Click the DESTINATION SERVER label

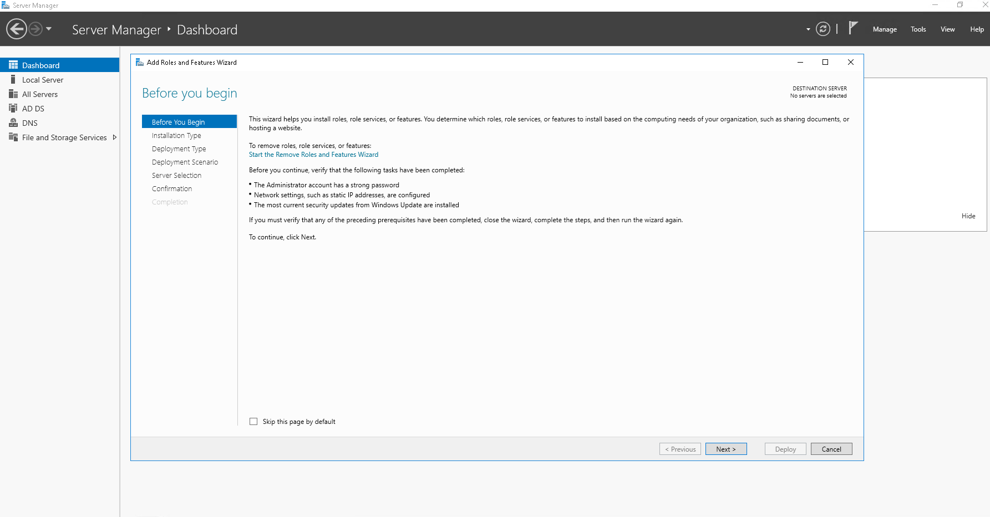click(819, 88)
